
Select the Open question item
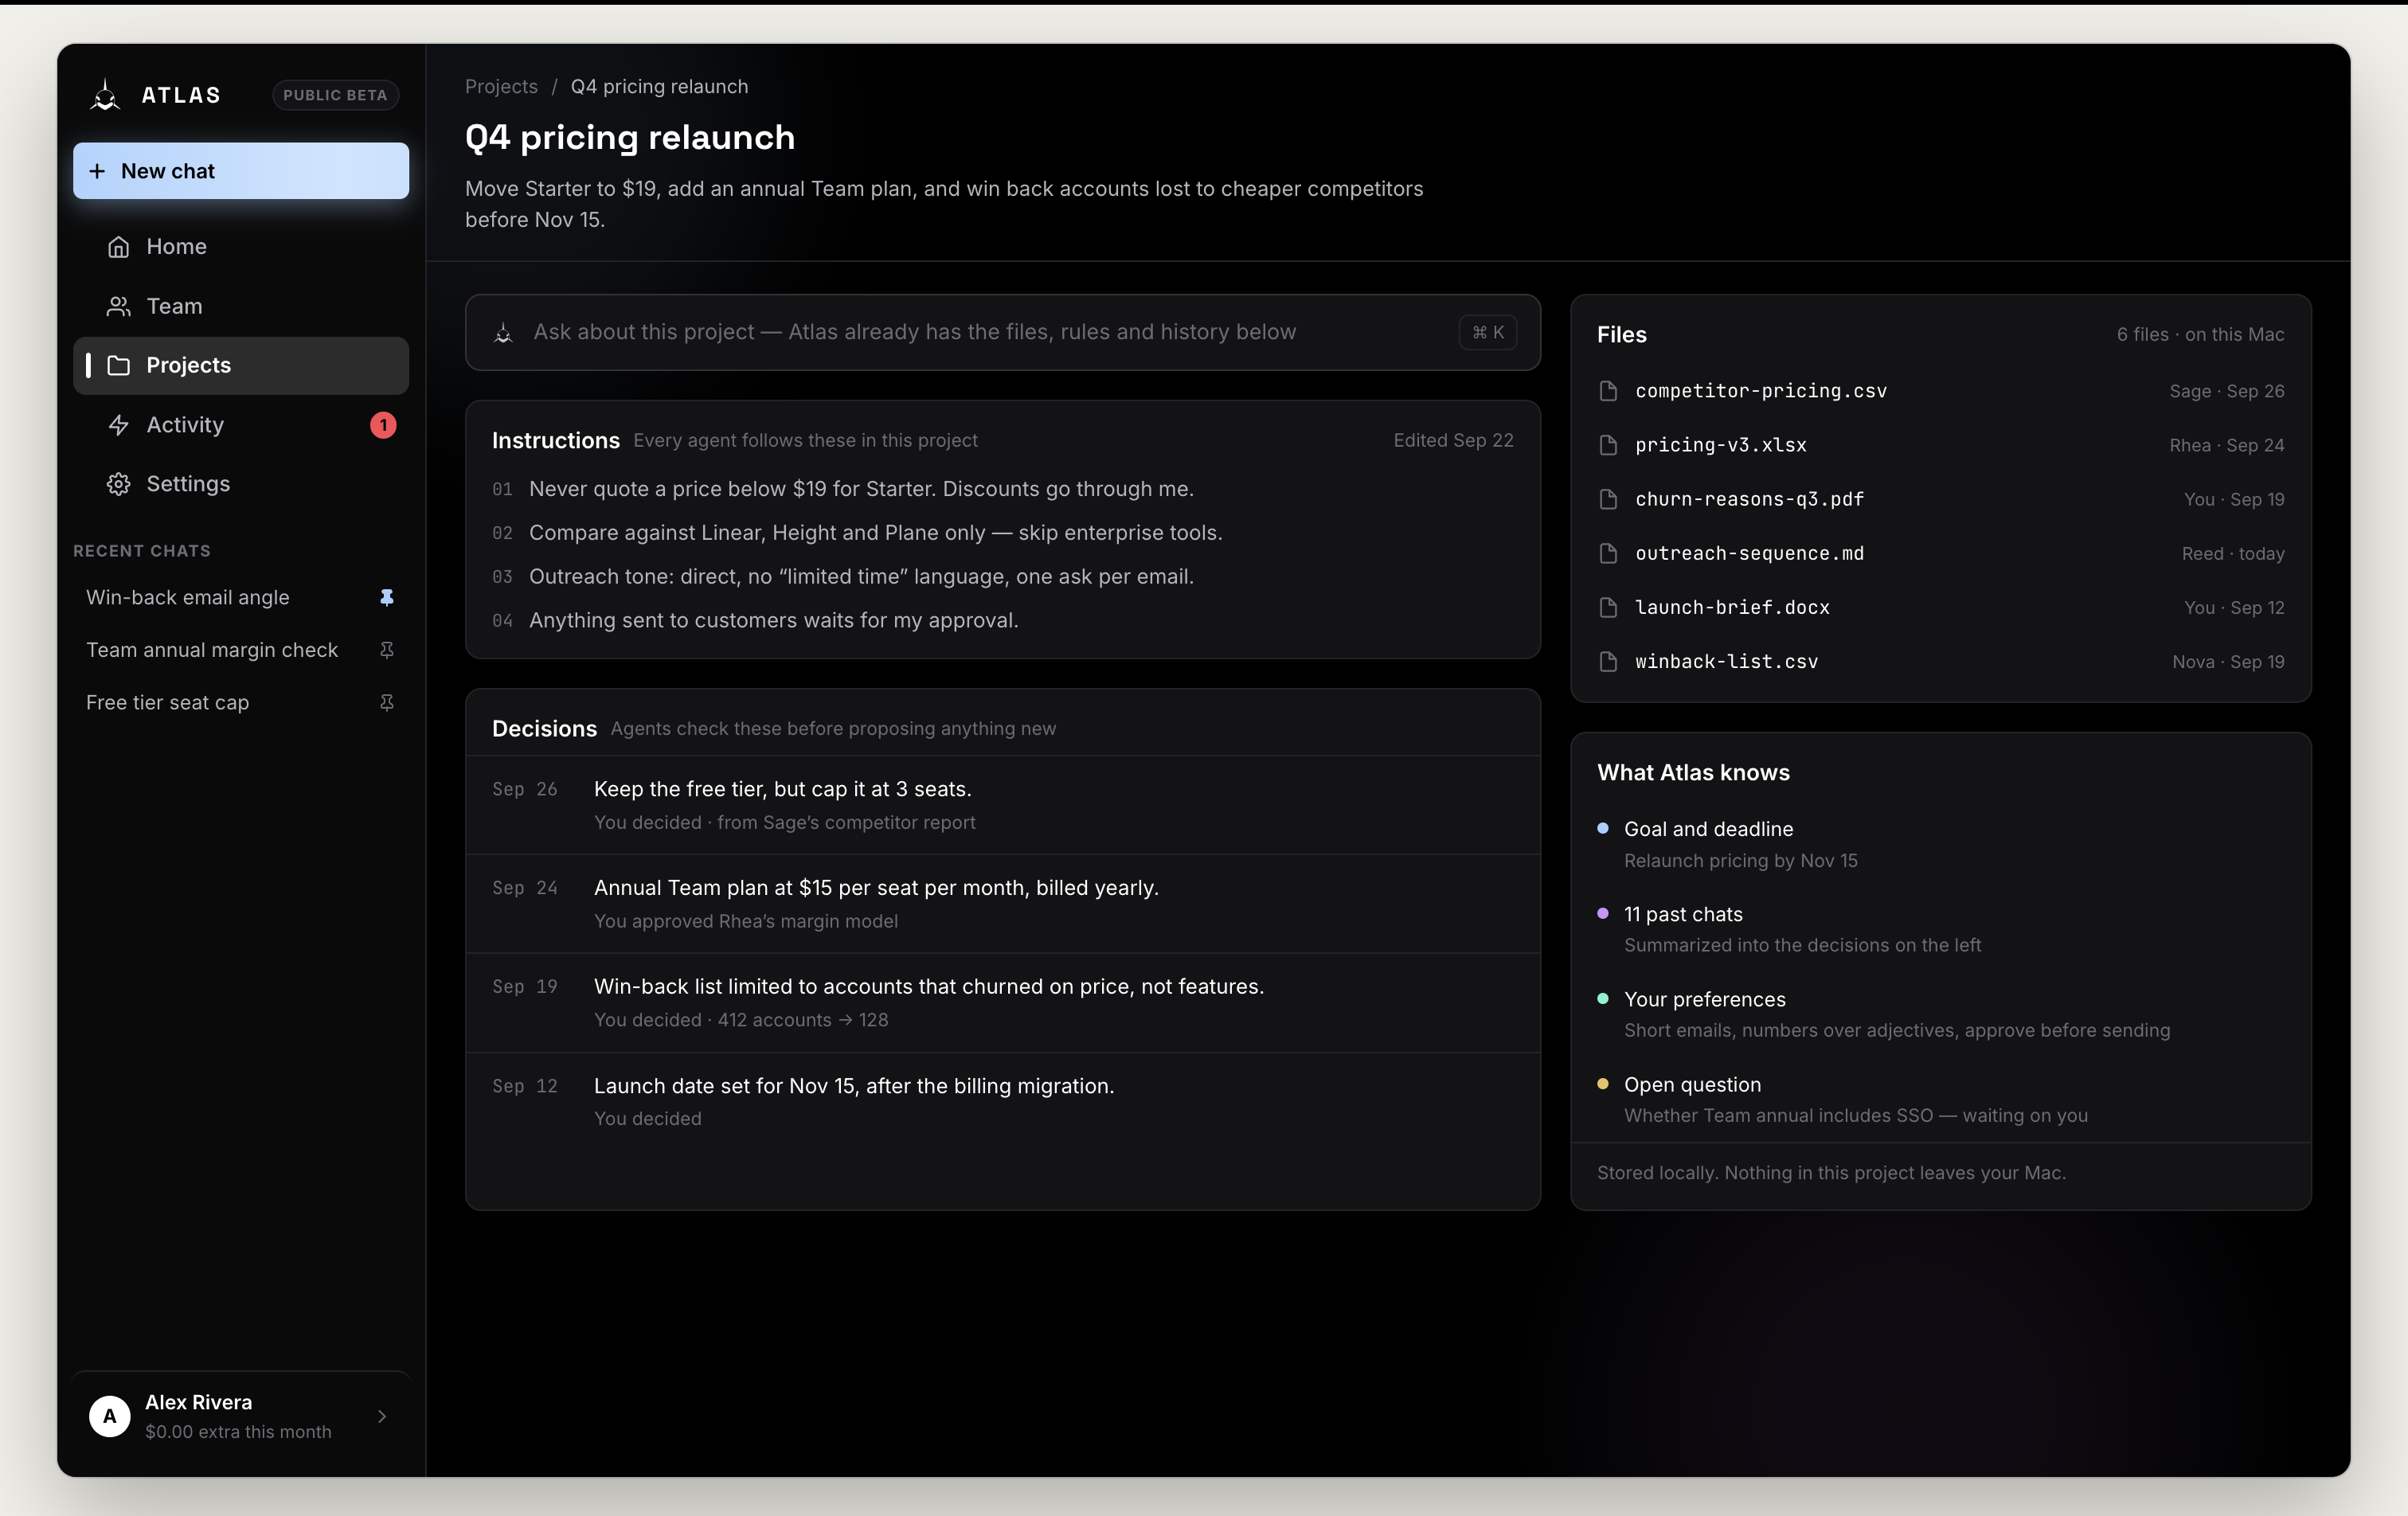click(1940, 1099)
